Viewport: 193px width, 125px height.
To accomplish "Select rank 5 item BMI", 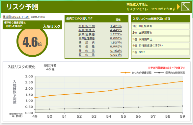I will (x=160, y=52).
